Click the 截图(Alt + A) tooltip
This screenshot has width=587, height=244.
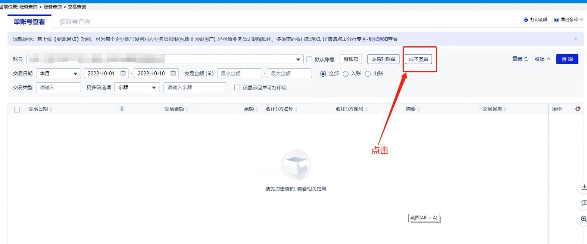(424, 218)
